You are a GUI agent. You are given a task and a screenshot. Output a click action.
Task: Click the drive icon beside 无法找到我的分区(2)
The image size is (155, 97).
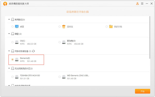point(13,68)
